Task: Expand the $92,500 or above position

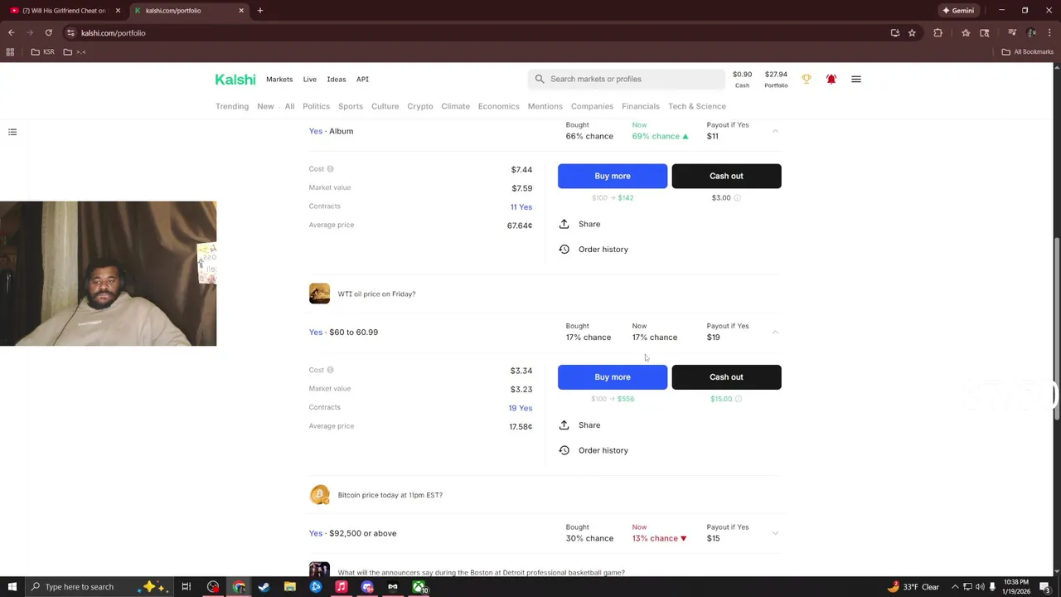Action: (775, 533)
